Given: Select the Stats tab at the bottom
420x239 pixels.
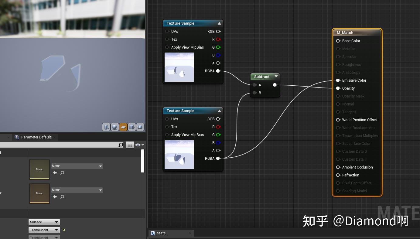Looking at the screenshot, I should [161, 233].
